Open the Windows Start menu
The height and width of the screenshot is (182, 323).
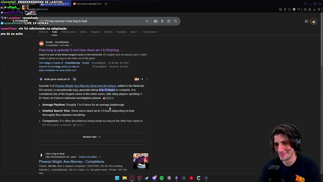click(117, 178)
